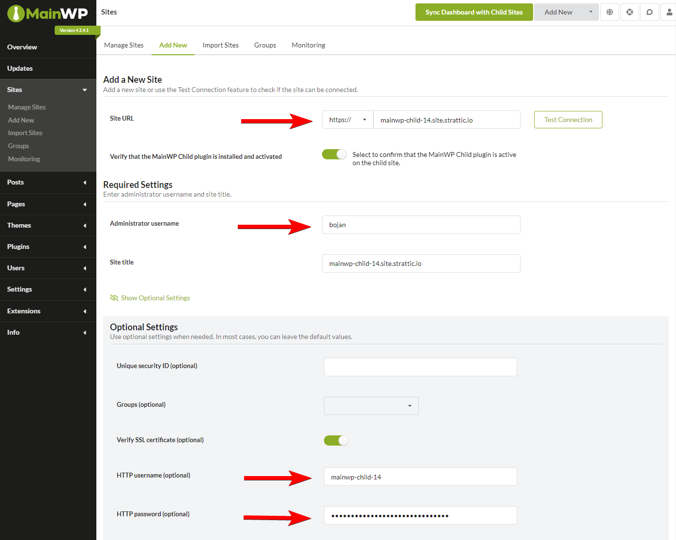Open the chat feedback icon
This screenshot has height=540, width=676.
coord(649,12)
